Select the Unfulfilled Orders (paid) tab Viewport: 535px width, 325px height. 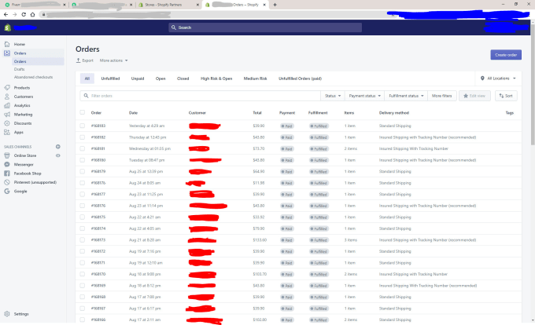[x=300, y=79]
